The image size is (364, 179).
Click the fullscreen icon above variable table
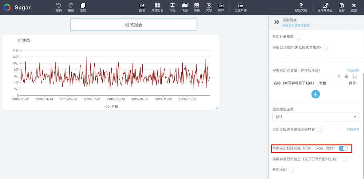click(x=355, y=76)
